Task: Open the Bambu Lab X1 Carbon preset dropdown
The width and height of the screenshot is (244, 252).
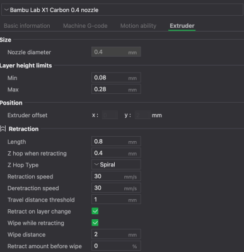Action: (122, 10)
